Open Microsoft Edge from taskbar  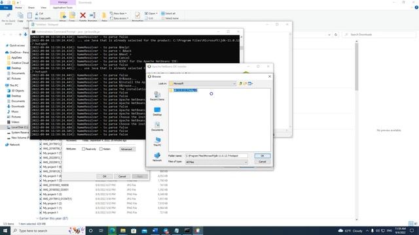click(x=112, y=230)
